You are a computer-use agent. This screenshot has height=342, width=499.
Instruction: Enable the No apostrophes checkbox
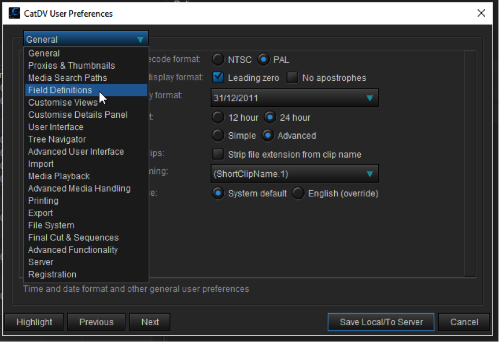[x=292, y=77]
